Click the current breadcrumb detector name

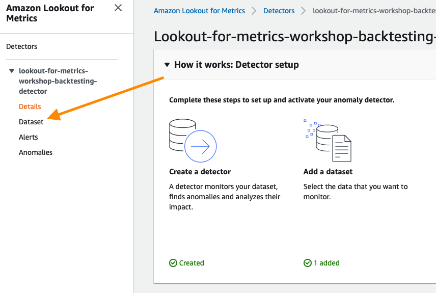coord(374,11)
